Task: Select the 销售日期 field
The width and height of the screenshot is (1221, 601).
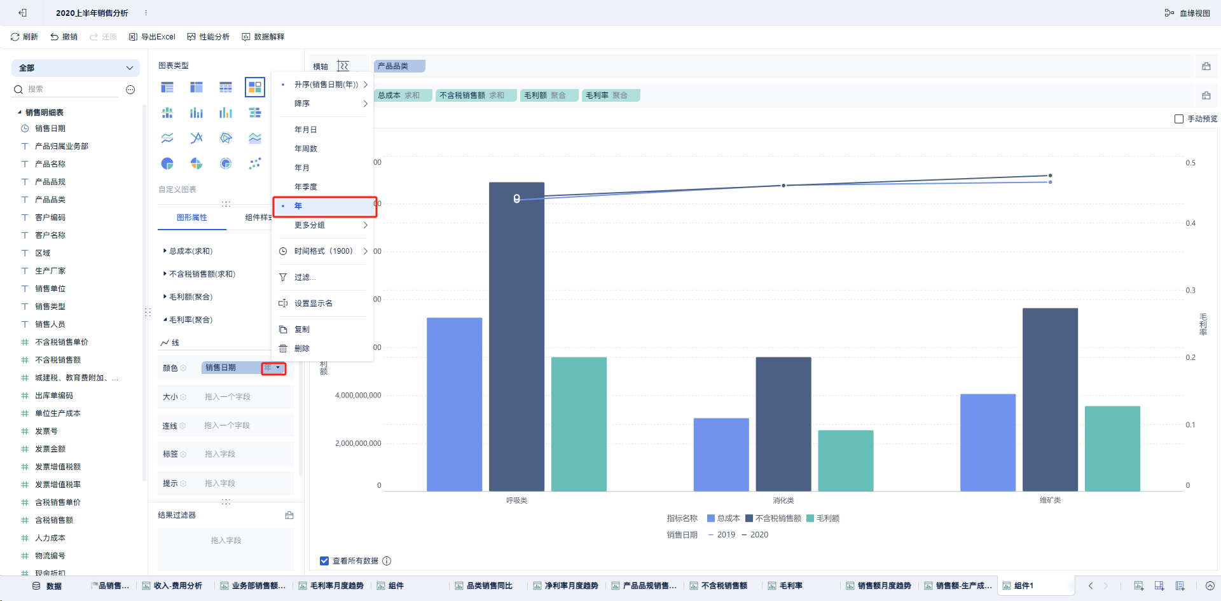Action: 50,128
